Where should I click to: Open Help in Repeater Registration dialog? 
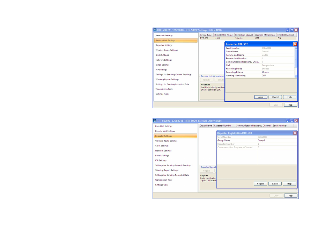point(289,184)
